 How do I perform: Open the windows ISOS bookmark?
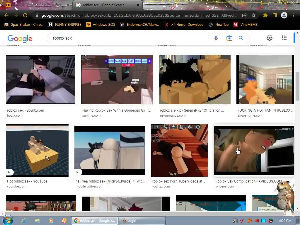pyautogui.click(x=101, y=25)
